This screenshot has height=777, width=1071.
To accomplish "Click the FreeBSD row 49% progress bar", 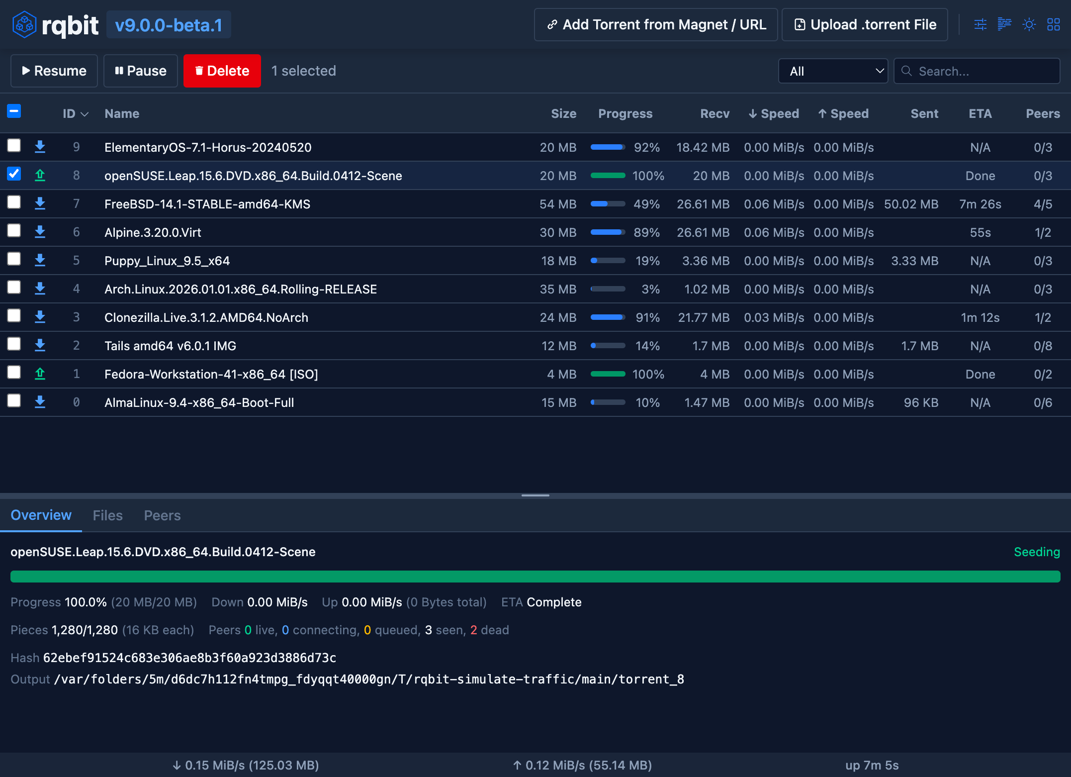I will pos(608,204).
